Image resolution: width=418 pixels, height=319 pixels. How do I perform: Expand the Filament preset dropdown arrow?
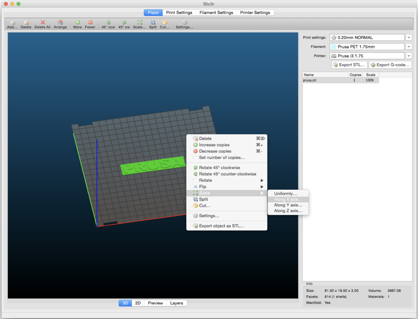click(409, 47)
